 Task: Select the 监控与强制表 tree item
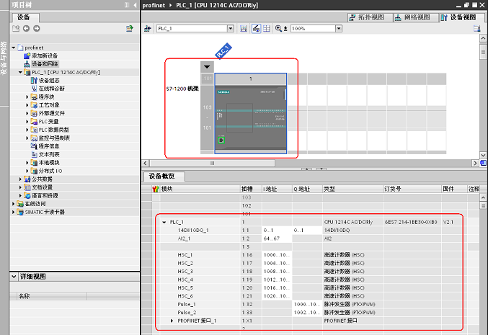(x=54, y=138)
